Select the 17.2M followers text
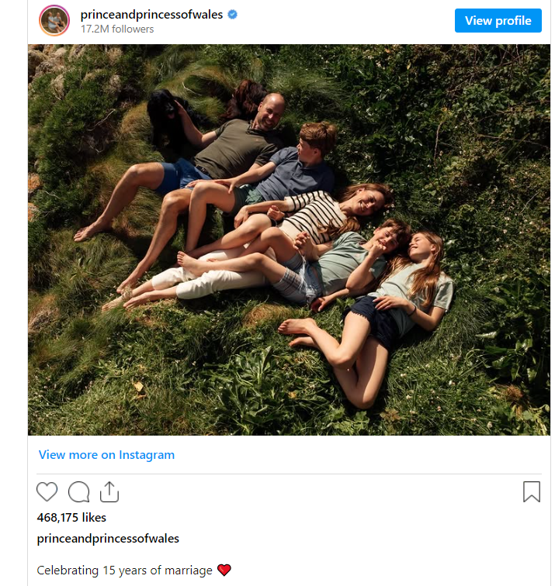 [x=117, y=29]
